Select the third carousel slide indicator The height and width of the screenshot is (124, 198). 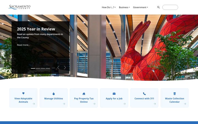(x=43, y=68)
